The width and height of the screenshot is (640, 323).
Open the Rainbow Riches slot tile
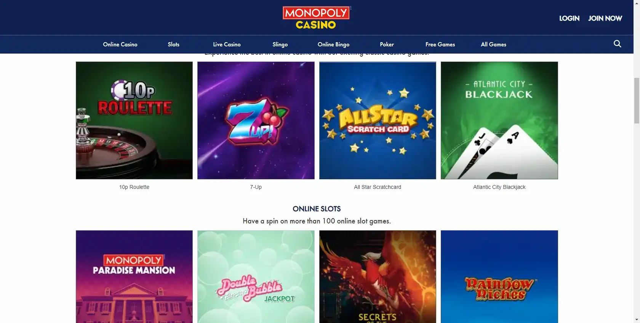(499, 277)
